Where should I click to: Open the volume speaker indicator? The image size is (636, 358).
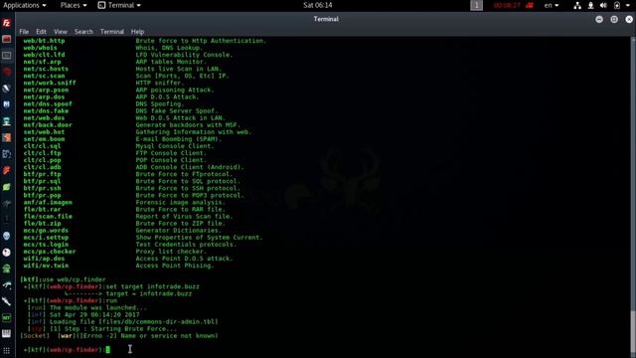point(603,5)
